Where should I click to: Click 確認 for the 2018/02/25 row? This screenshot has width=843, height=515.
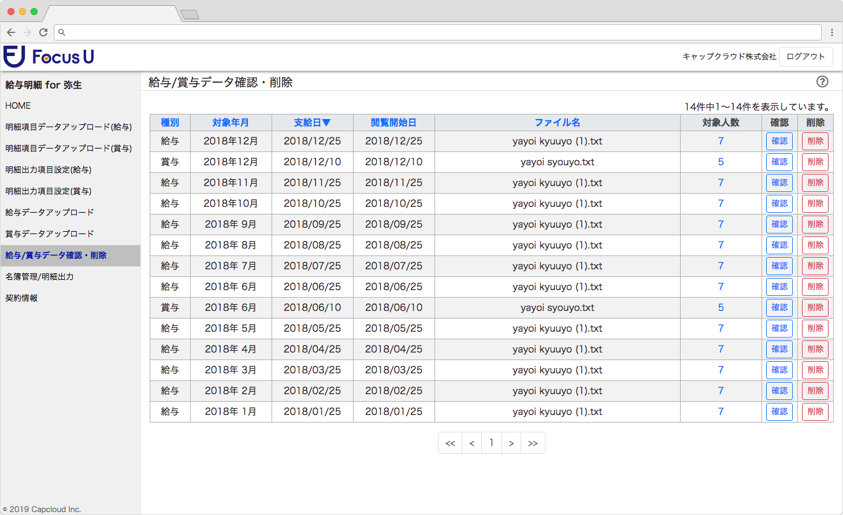779,391
